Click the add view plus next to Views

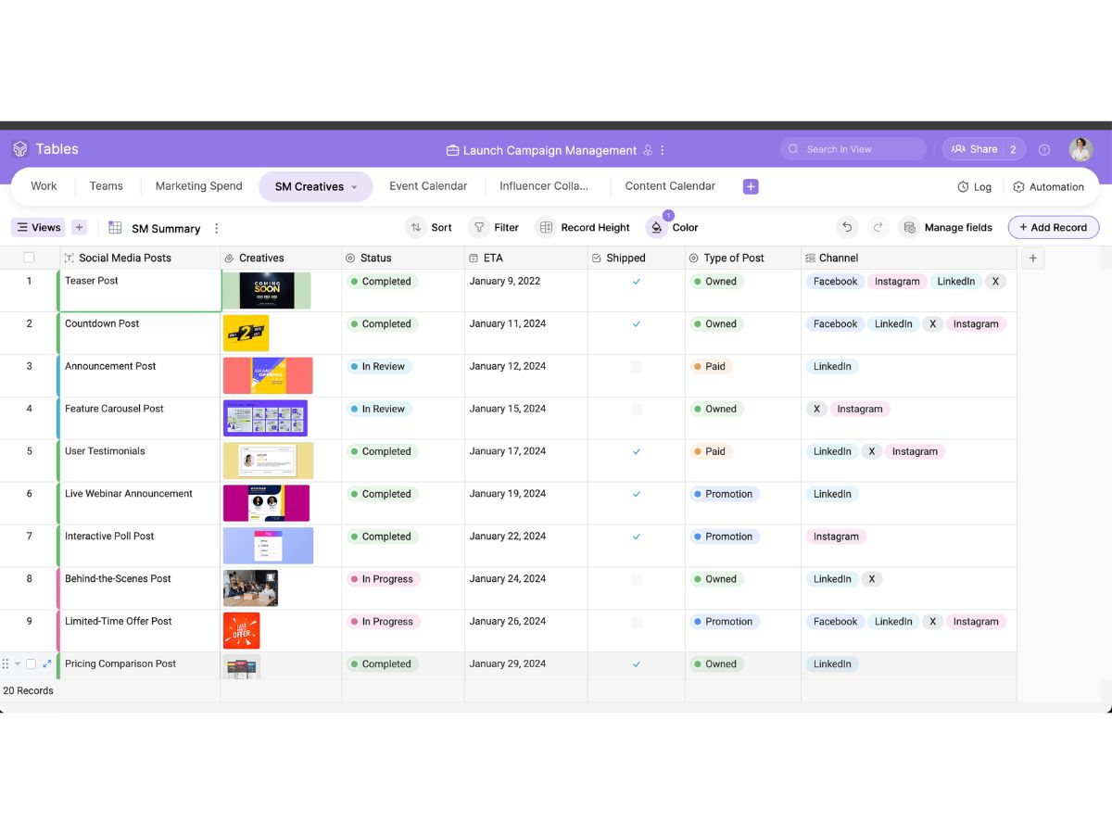pyautogui.click(x=79, y=227)
